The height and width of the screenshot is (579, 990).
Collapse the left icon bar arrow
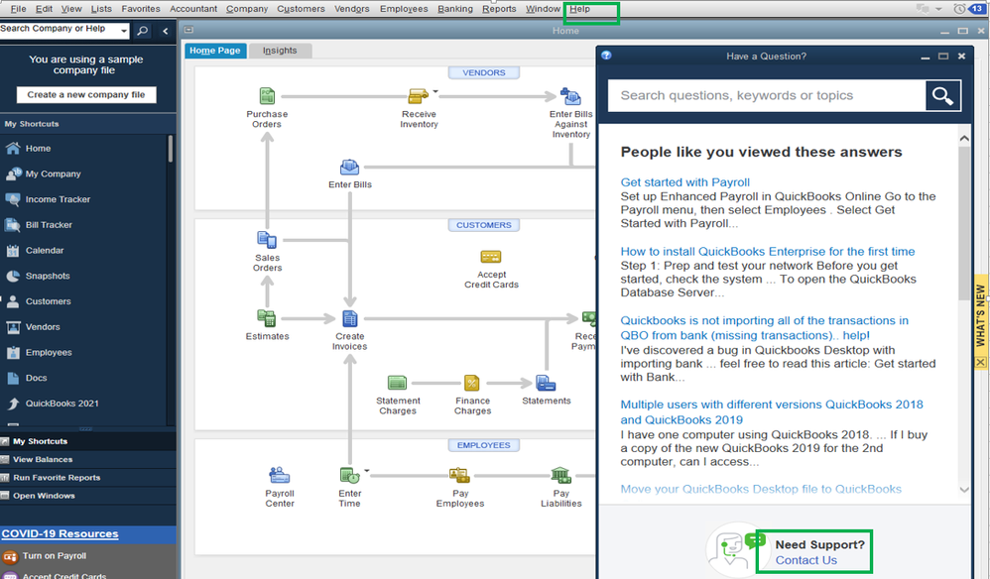tap(166, 31)
